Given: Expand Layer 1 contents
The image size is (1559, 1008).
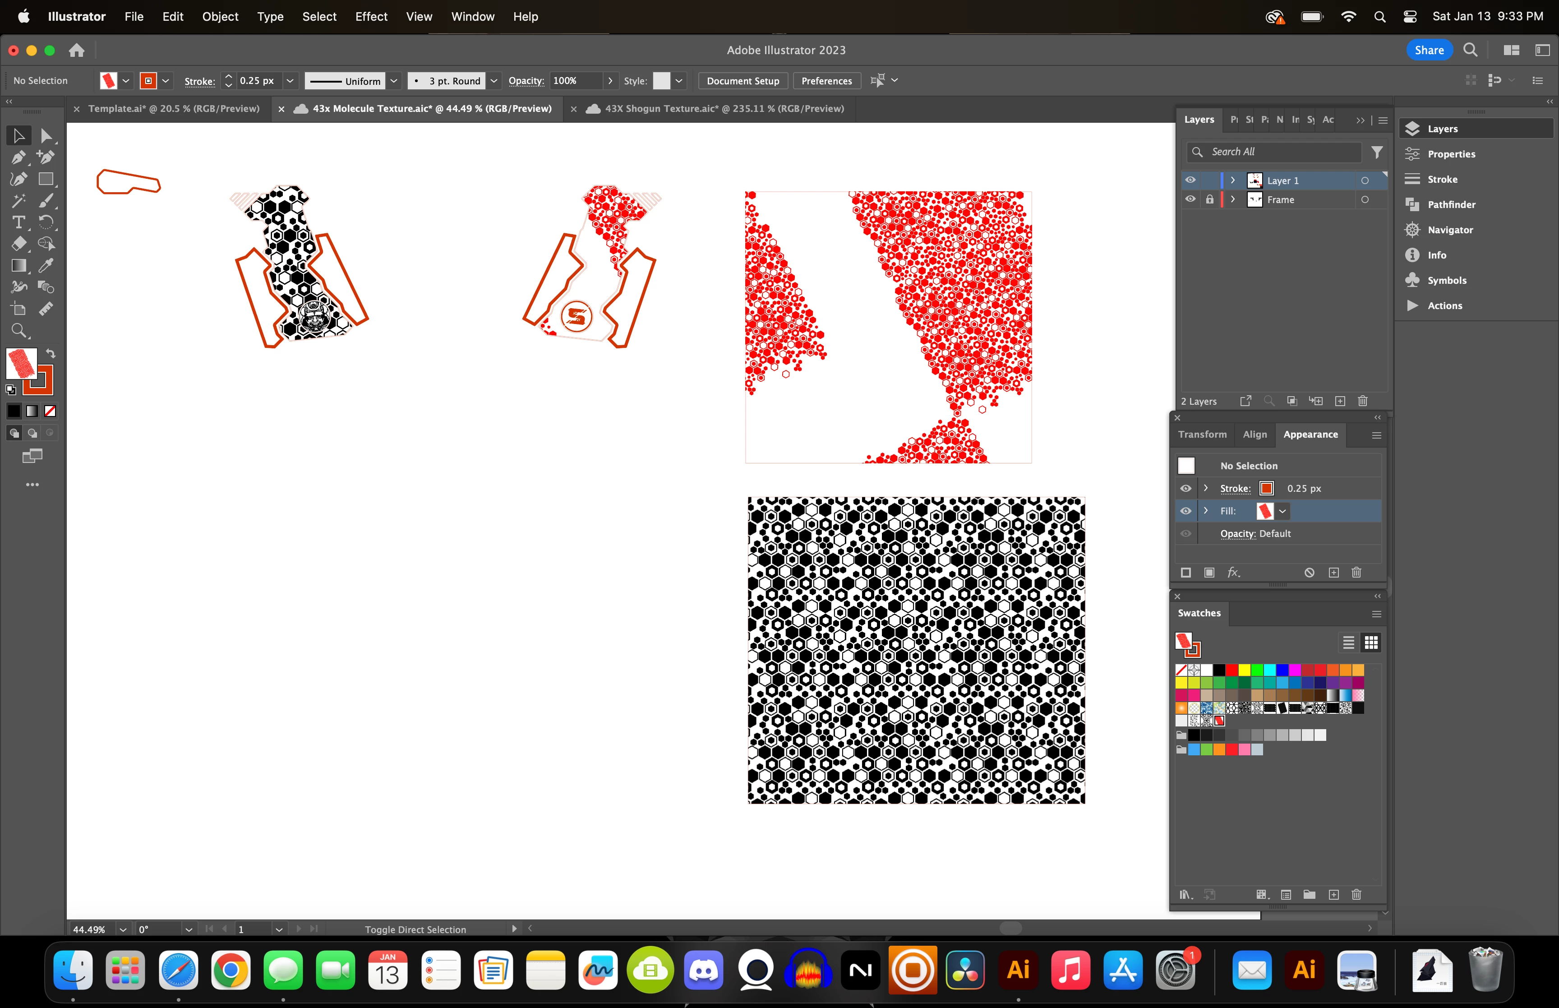Looking at the screenshot, I should tap(1232, 180).
